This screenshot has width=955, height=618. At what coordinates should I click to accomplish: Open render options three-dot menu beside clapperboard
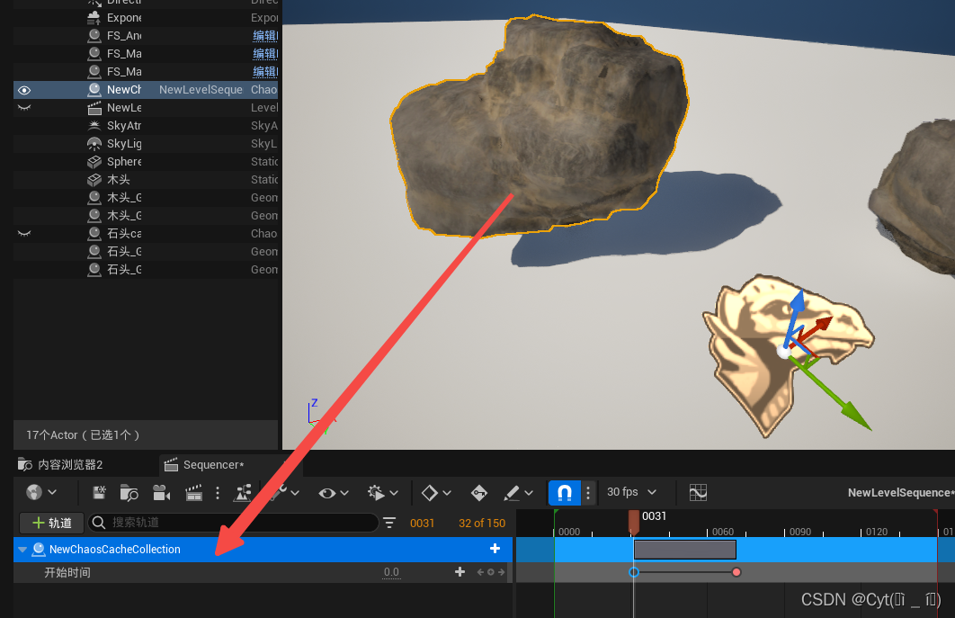218,492
